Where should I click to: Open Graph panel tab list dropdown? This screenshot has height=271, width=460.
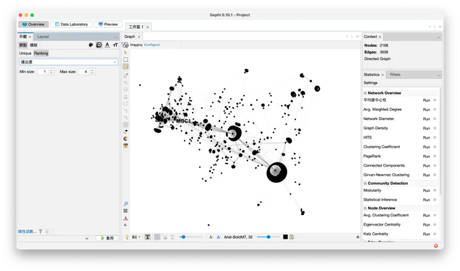coord(357,37)
